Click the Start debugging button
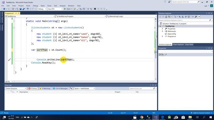 coord(68,9)
